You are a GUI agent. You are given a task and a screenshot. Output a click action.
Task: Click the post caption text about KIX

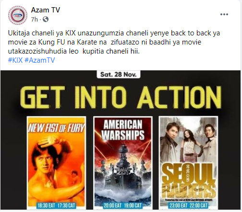pos(114,42)
